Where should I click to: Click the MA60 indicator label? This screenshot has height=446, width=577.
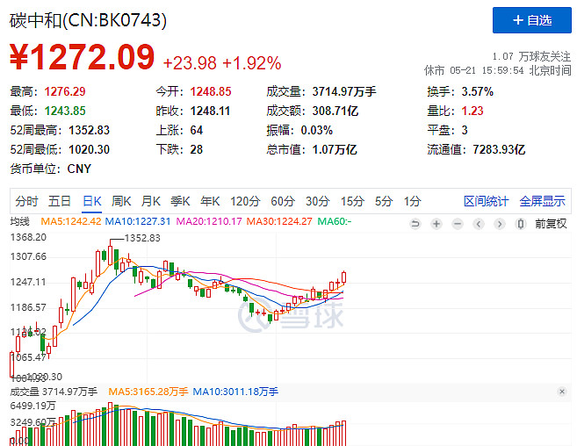point(335,221)
